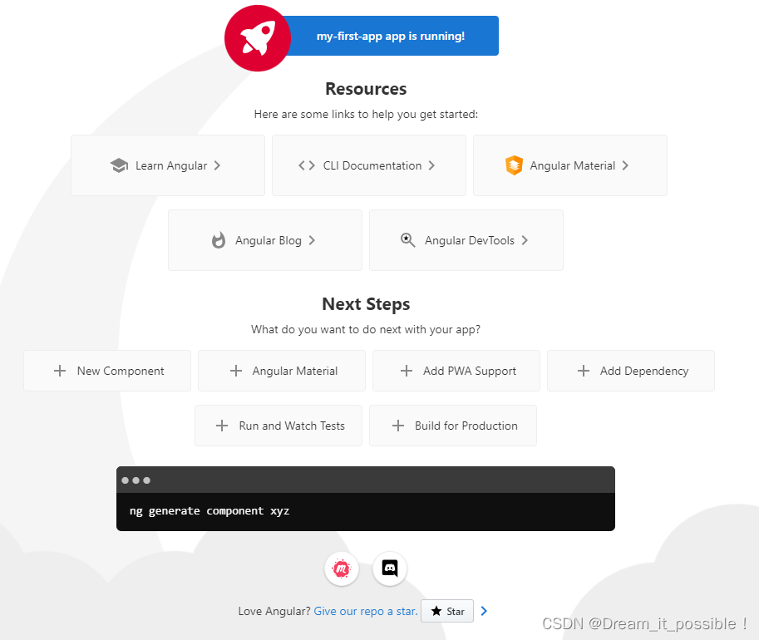This screenshot has height=640, width=759.
Task: Select the graduation cap icon on Learn Angular
Action: 121,165
